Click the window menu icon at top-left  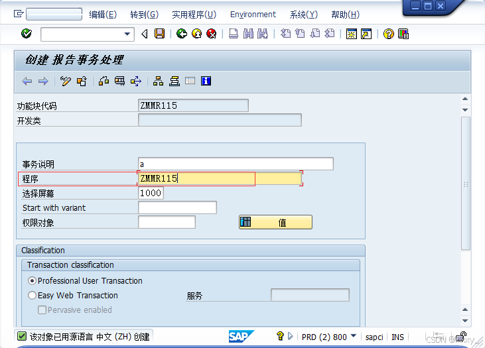click(x=19, y=14)
